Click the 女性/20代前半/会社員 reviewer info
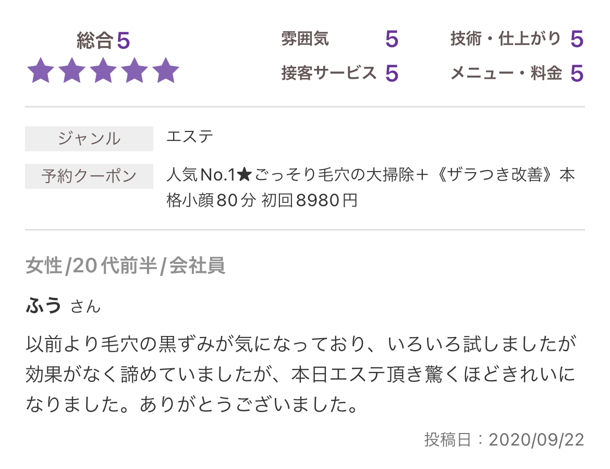The height and width of the screenshot is (469, 610). click(125, 266)
